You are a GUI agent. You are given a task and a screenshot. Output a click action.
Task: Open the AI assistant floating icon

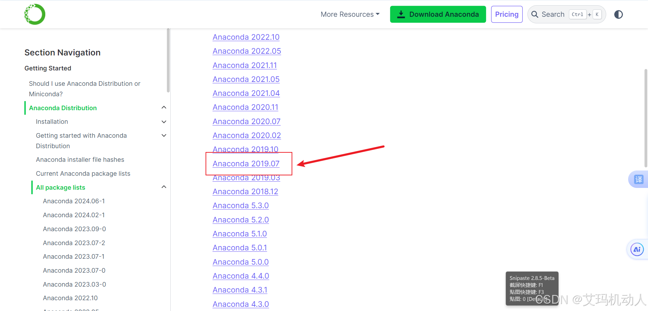(x=637, y=249)
